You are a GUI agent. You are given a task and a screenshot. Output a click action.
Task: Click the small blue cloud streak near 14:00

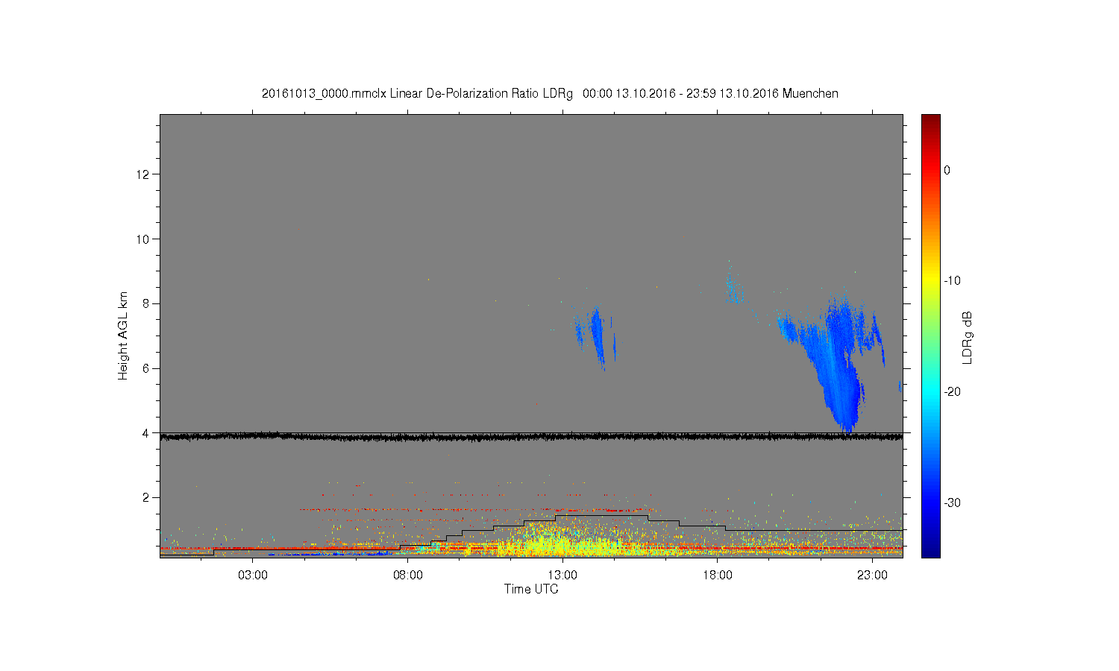596,335
